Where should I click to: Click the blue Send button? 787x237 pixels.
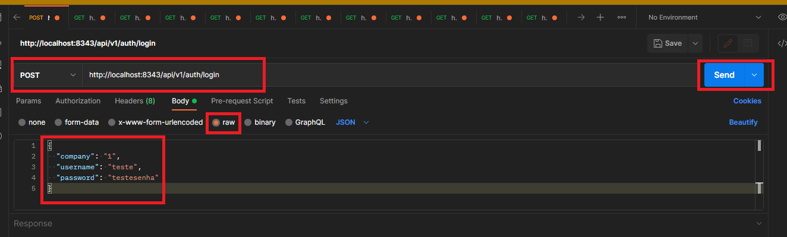click(725, 75)
